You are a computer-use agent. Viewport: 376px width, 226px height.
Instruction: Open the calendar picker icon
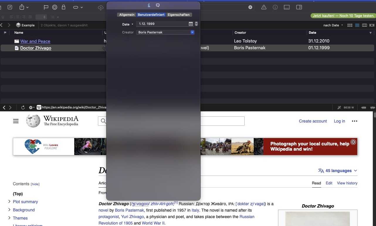(191, 24)
